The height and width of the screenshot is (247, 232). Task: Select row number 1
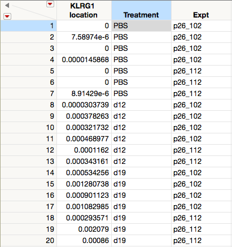pyautogui.click(x=28, y=26)
